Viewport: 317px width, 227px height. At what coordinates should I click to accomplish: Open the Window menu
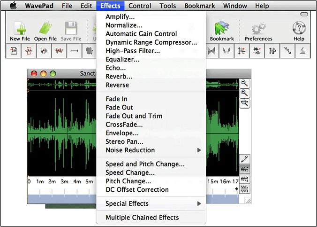coord(235,6)
